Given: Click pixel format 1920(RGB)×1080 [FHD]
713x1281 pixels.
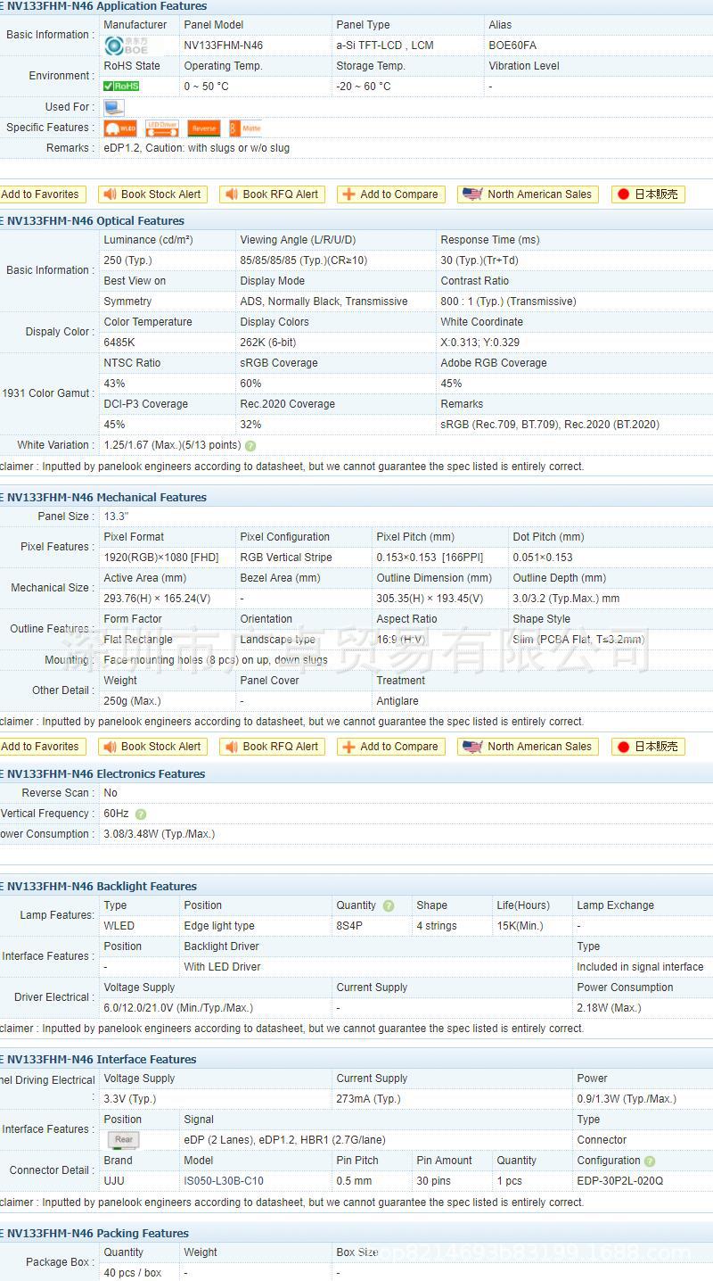Looking at the screenshot, I should pos(161,558).
